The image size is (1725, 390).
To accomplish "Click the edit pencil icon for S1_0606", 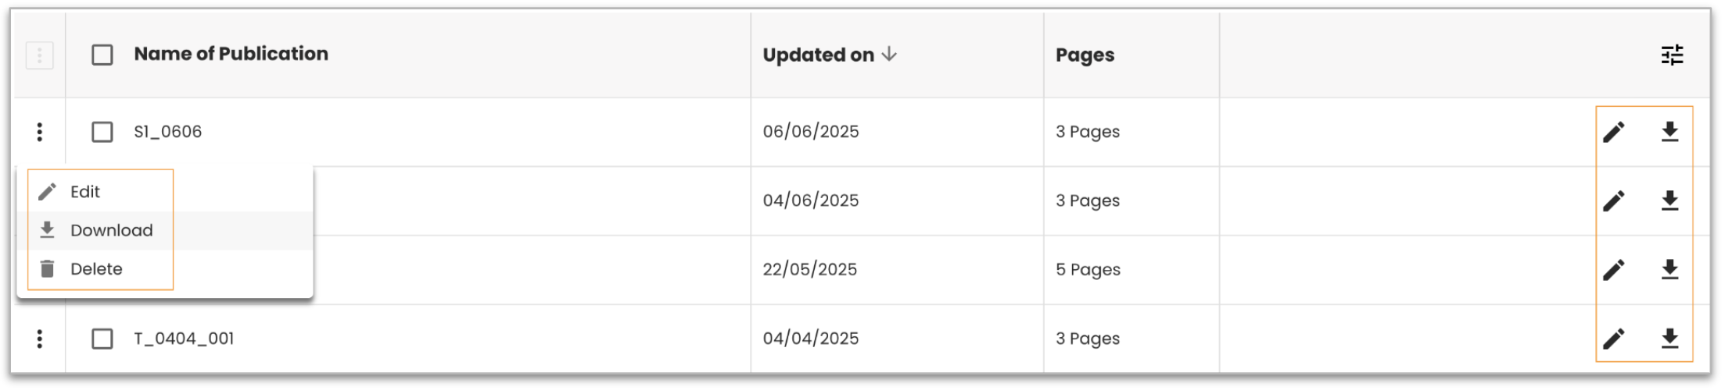I will coord(1613,132).
